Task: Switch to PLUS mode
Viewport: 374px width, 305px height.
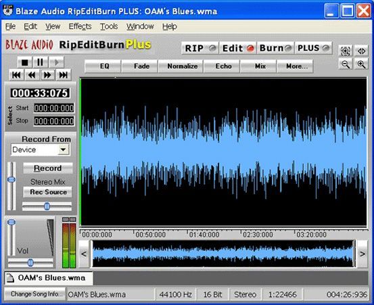Action: (x=313, y=48)
